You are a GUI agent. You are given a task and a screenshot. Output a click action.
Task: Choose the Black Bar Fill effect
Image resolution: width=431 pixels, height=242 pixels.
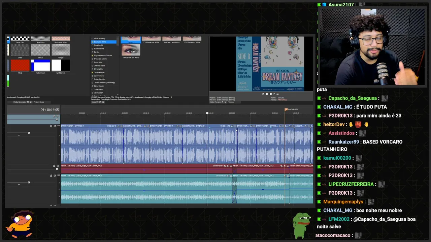[99, 45]
